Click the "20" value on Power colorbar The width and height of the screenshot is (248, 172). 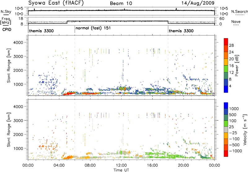click(x=231, y=59)
